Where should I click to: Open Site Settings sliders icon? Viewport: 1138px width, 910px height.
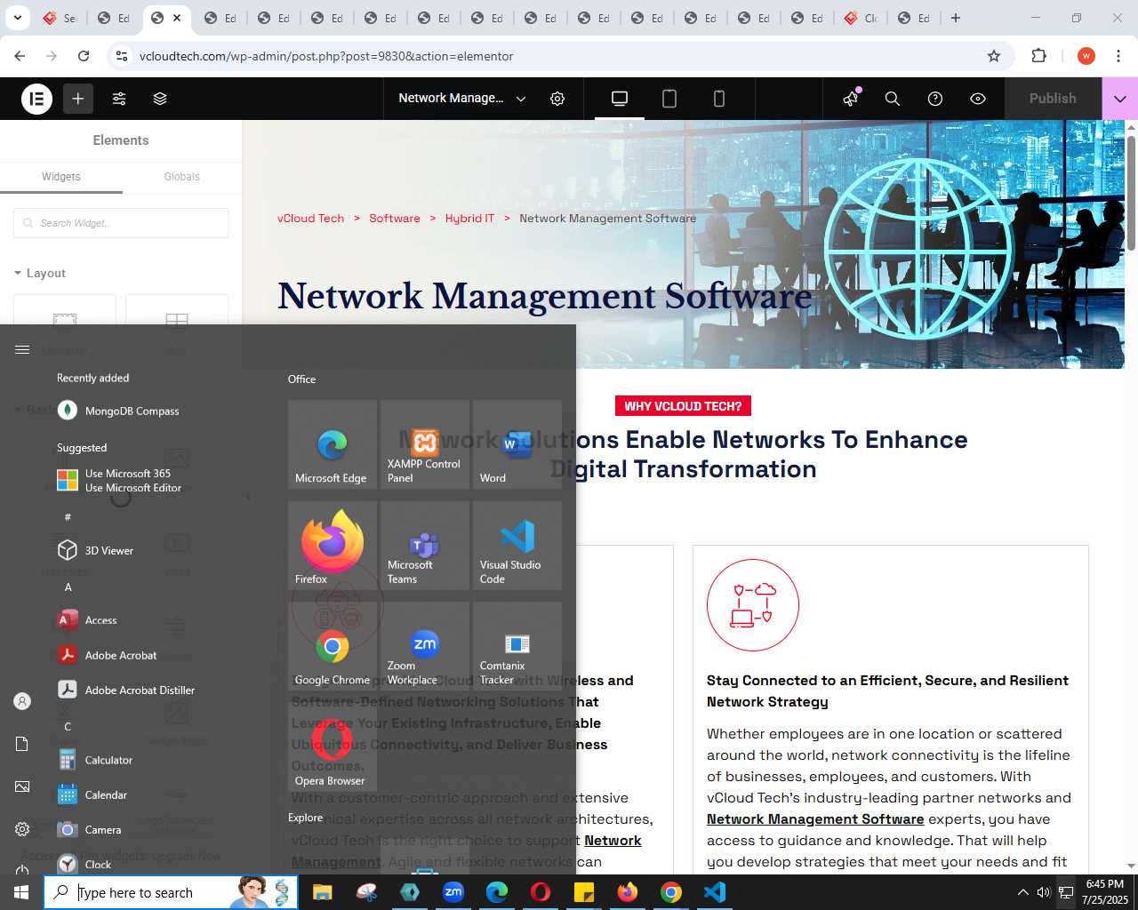point(119,99)
